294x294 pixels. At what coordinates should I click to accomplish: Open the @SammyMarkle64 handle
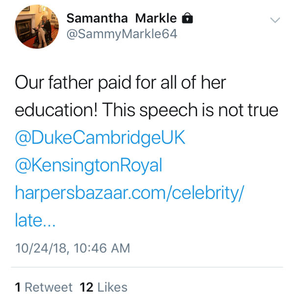tap(121, 34)
